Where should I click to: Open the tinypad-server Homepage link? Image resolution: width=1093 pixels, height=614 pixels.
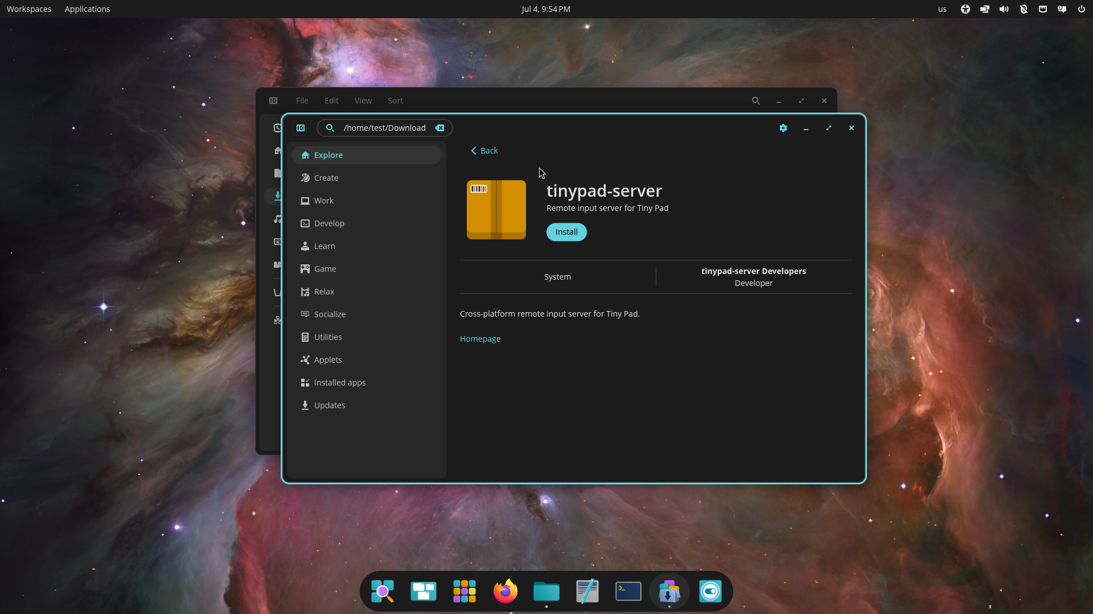pyautogui.click(x=480, y=339)
